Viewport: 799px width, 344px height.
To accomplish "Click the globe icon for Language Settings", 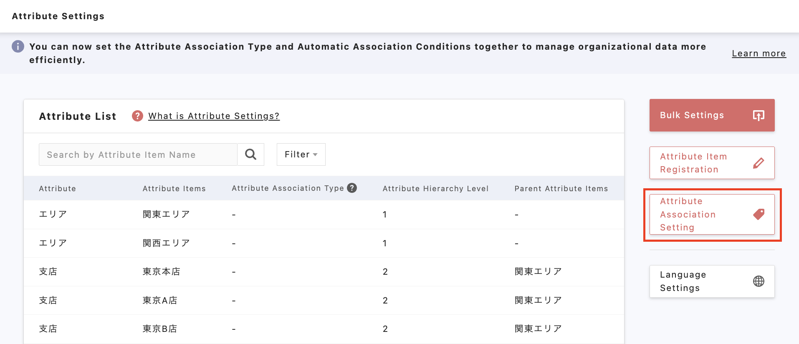I will coord(758,281).
